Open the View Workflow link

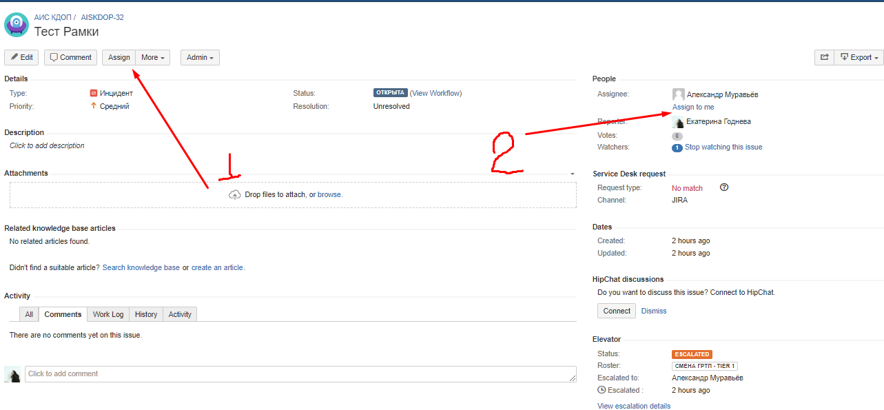[436, 93]
